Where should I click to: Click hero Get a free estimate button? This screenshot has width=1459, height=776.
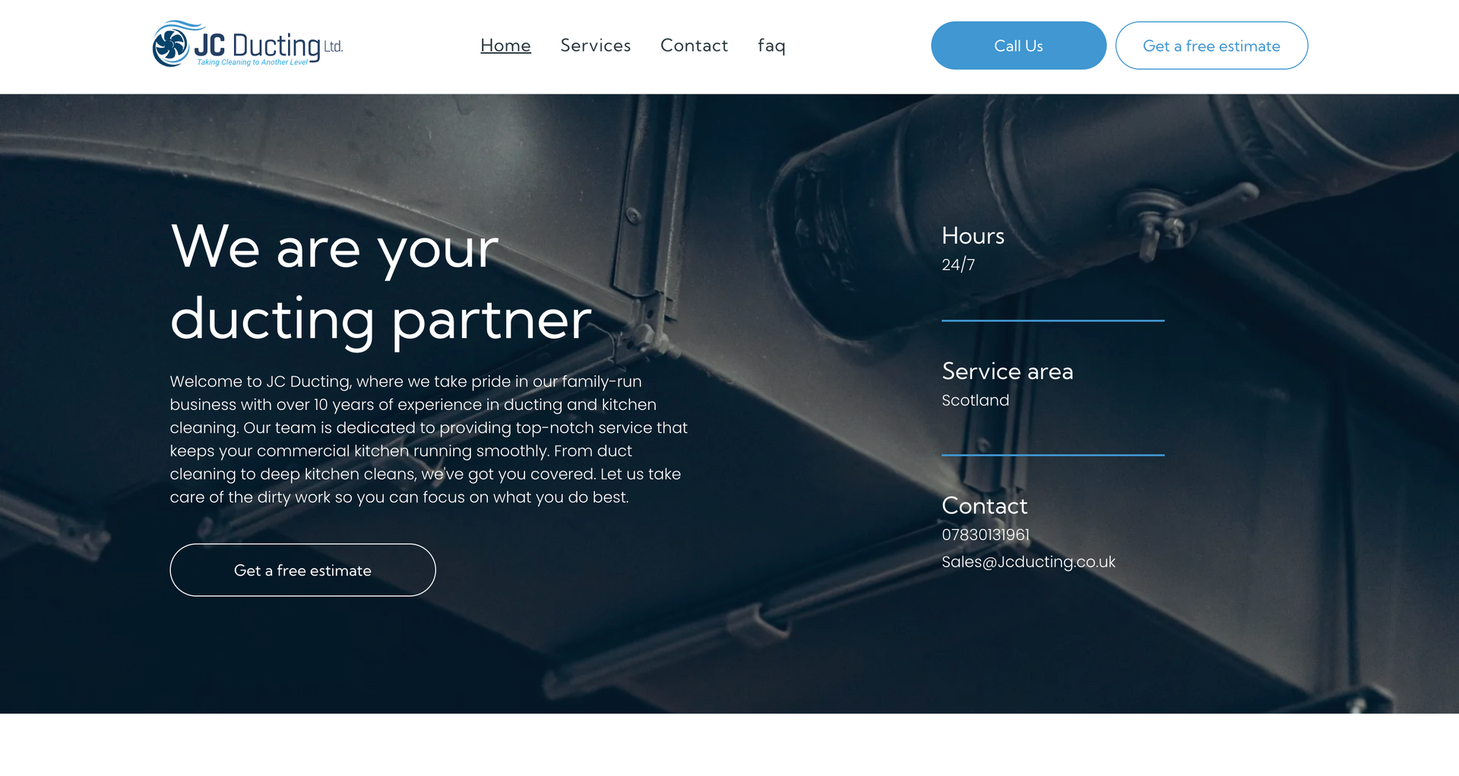302,570
